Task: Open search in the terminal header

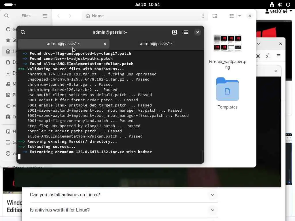Action: click(x=23, y=32)
